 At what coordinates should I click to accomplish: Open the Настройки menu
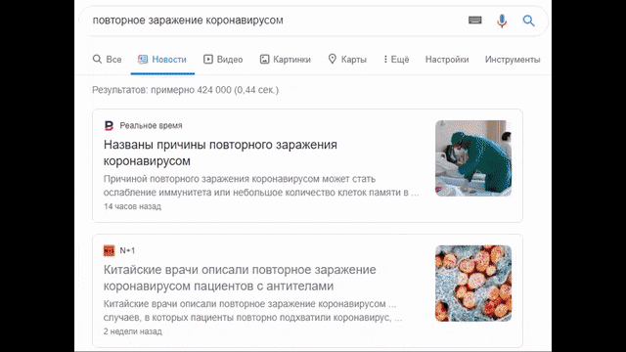[x=447, y=60]
